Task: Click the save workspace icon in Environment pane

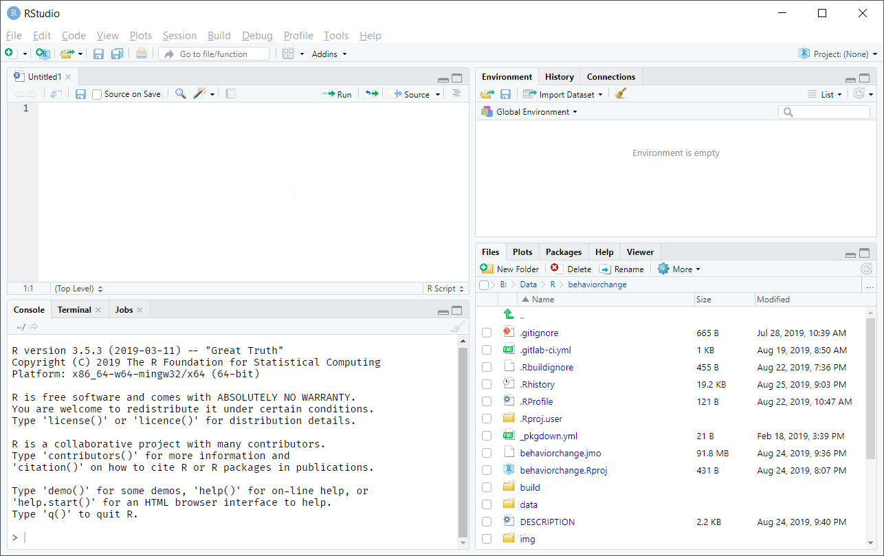Action: [x=505, y=94]
